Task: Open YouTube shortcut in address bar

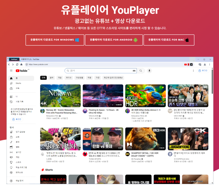Action: click(186, 65)
